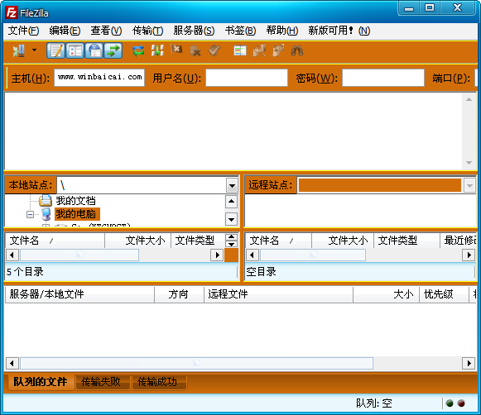481x415 pixels.
Task: Switch to 传输失败 tab
Action: coord(101,382)
